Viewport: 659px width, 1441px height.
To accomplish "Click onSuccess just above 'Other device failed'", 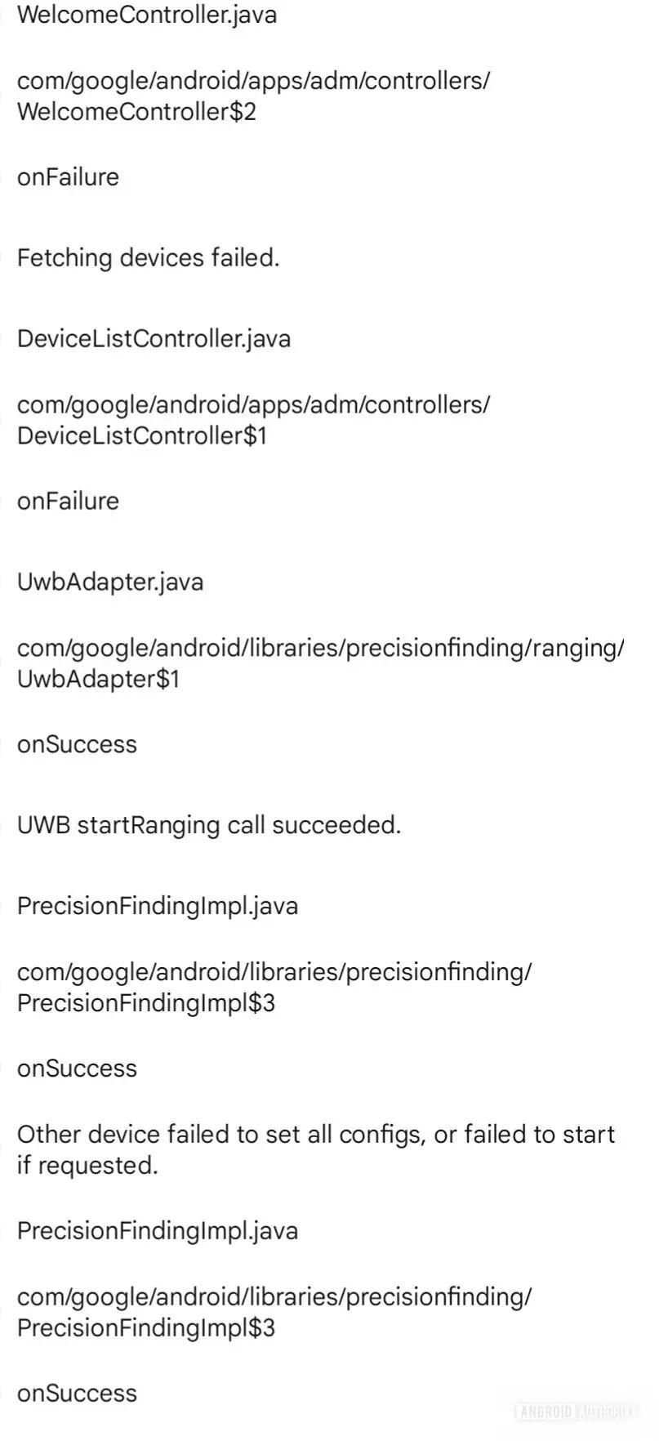I will (77, 1068).
